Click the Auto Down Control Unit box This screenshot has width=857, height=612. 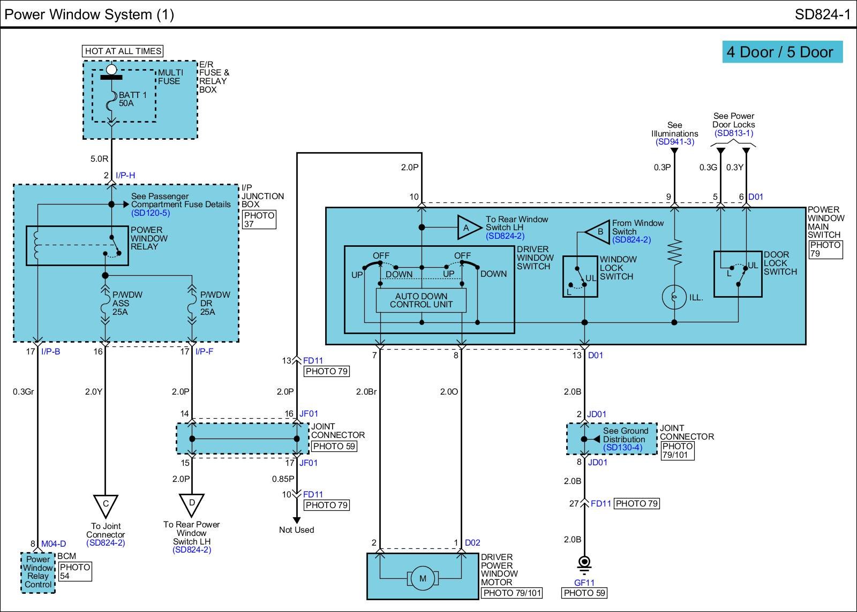[x=421, y=300]
